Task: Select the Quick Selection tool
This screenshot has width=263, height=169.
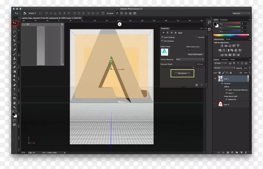Action: tap(14, 36)
